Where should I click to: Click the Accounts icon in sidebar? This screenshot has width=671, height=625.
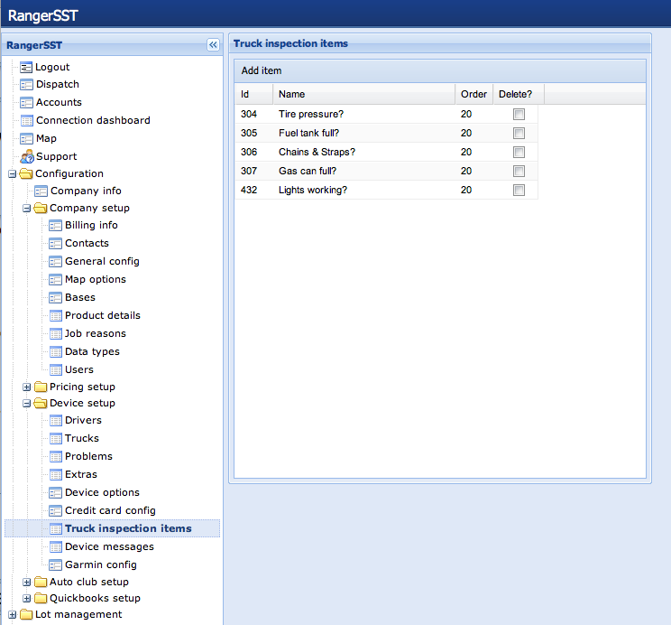(x=26, y=102)
